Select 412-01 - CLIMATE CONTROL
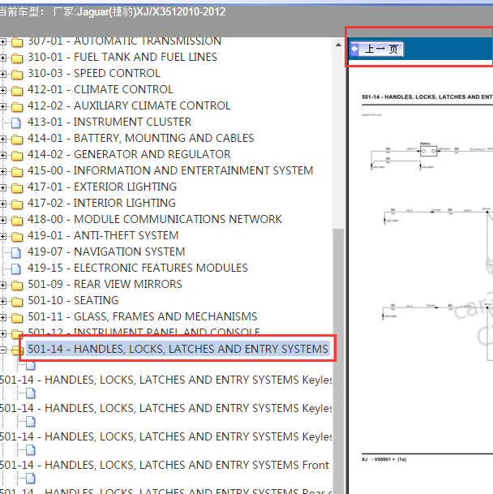The height and width of the screenshot is (494, 493). click(x=101, y=89)
